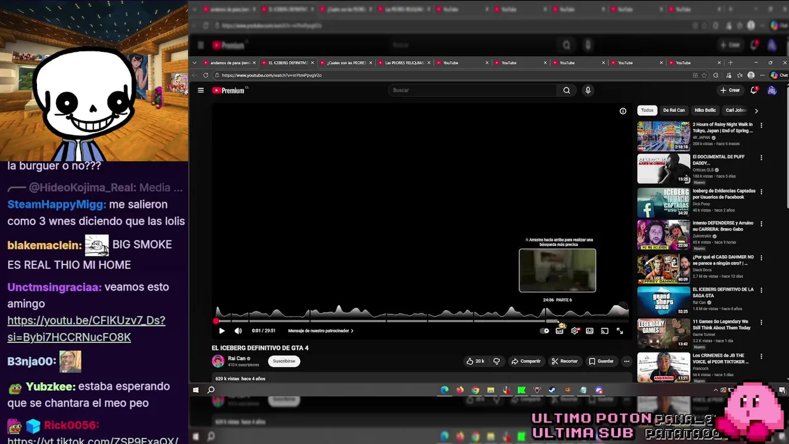Select the Todos filter chip
The height and width of the screenshot is (444, 789).
647,110
